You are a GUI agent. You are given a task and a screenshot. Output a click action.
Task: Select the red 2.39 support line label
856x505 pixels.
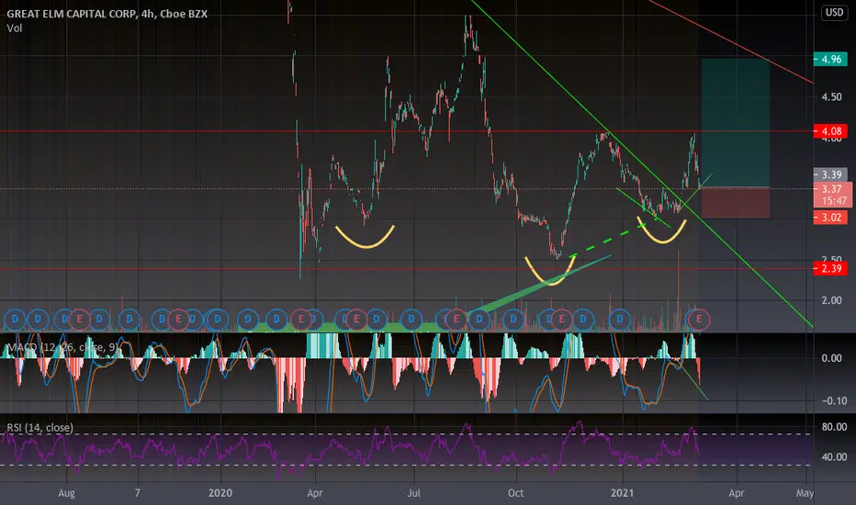pos(830,269)
